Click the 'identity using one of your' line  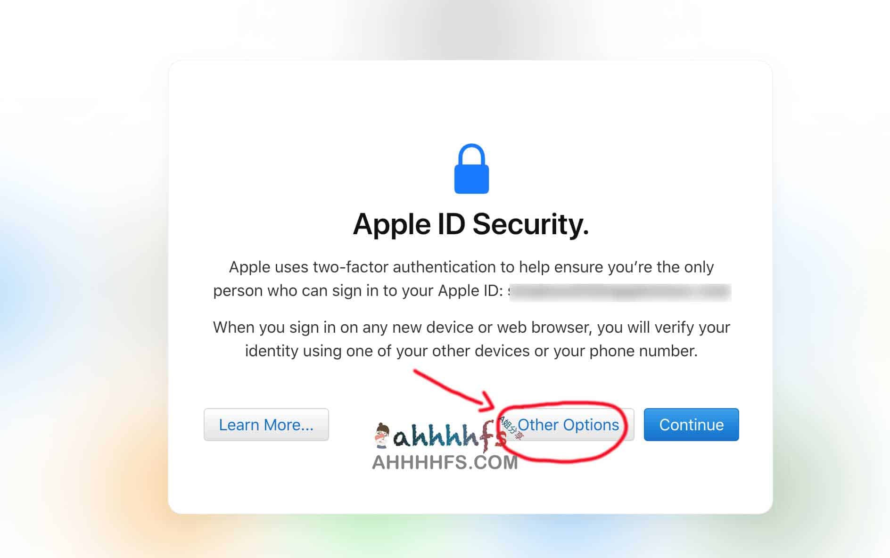(x=471, y=351)
